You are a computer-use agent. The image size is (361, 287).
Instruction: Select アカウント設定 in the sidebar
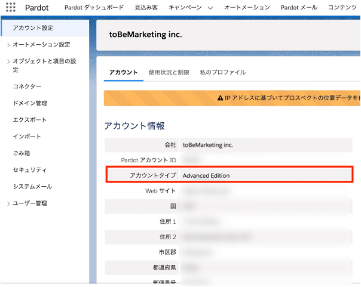[45, 28]
